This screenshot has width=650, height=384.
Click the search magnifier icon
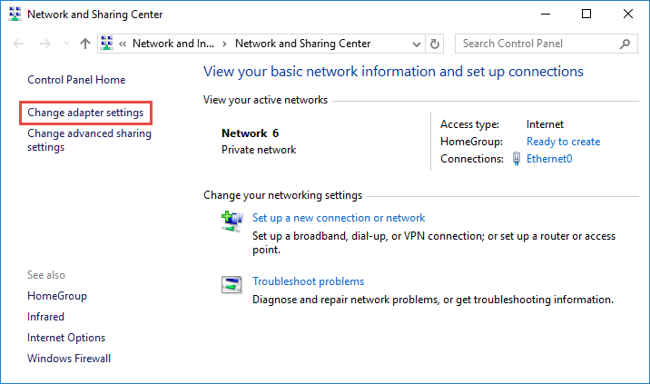(x=625, y=44)
